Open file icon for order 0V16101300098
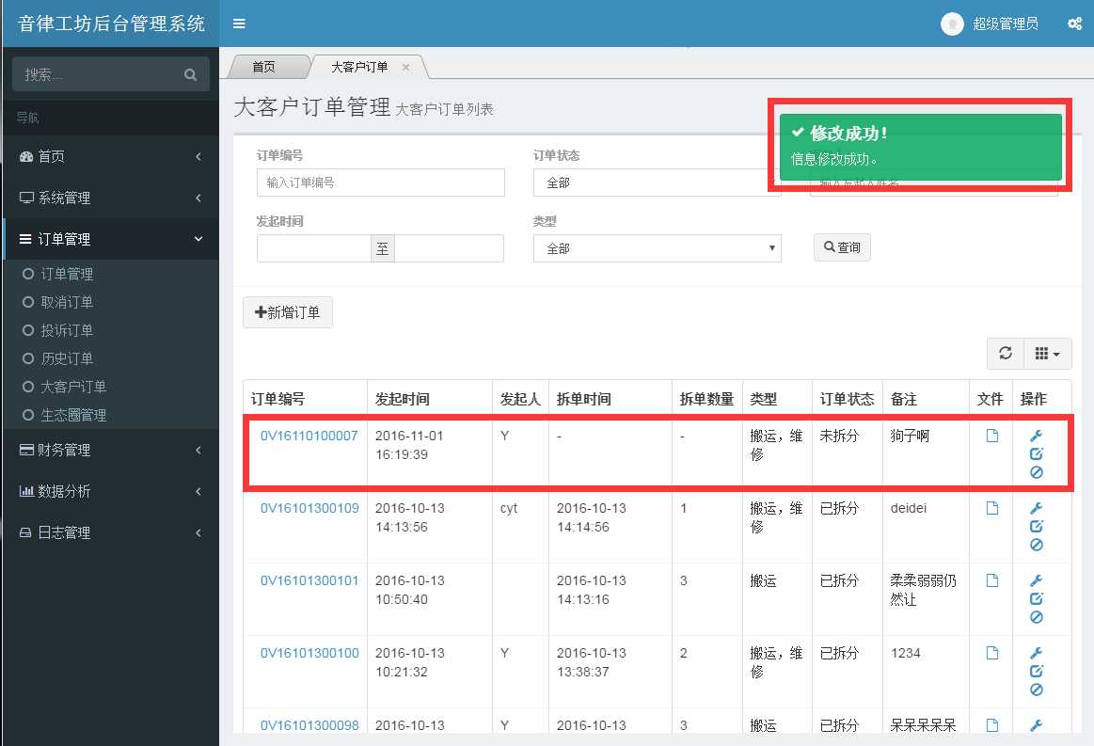 click(991, 725)
